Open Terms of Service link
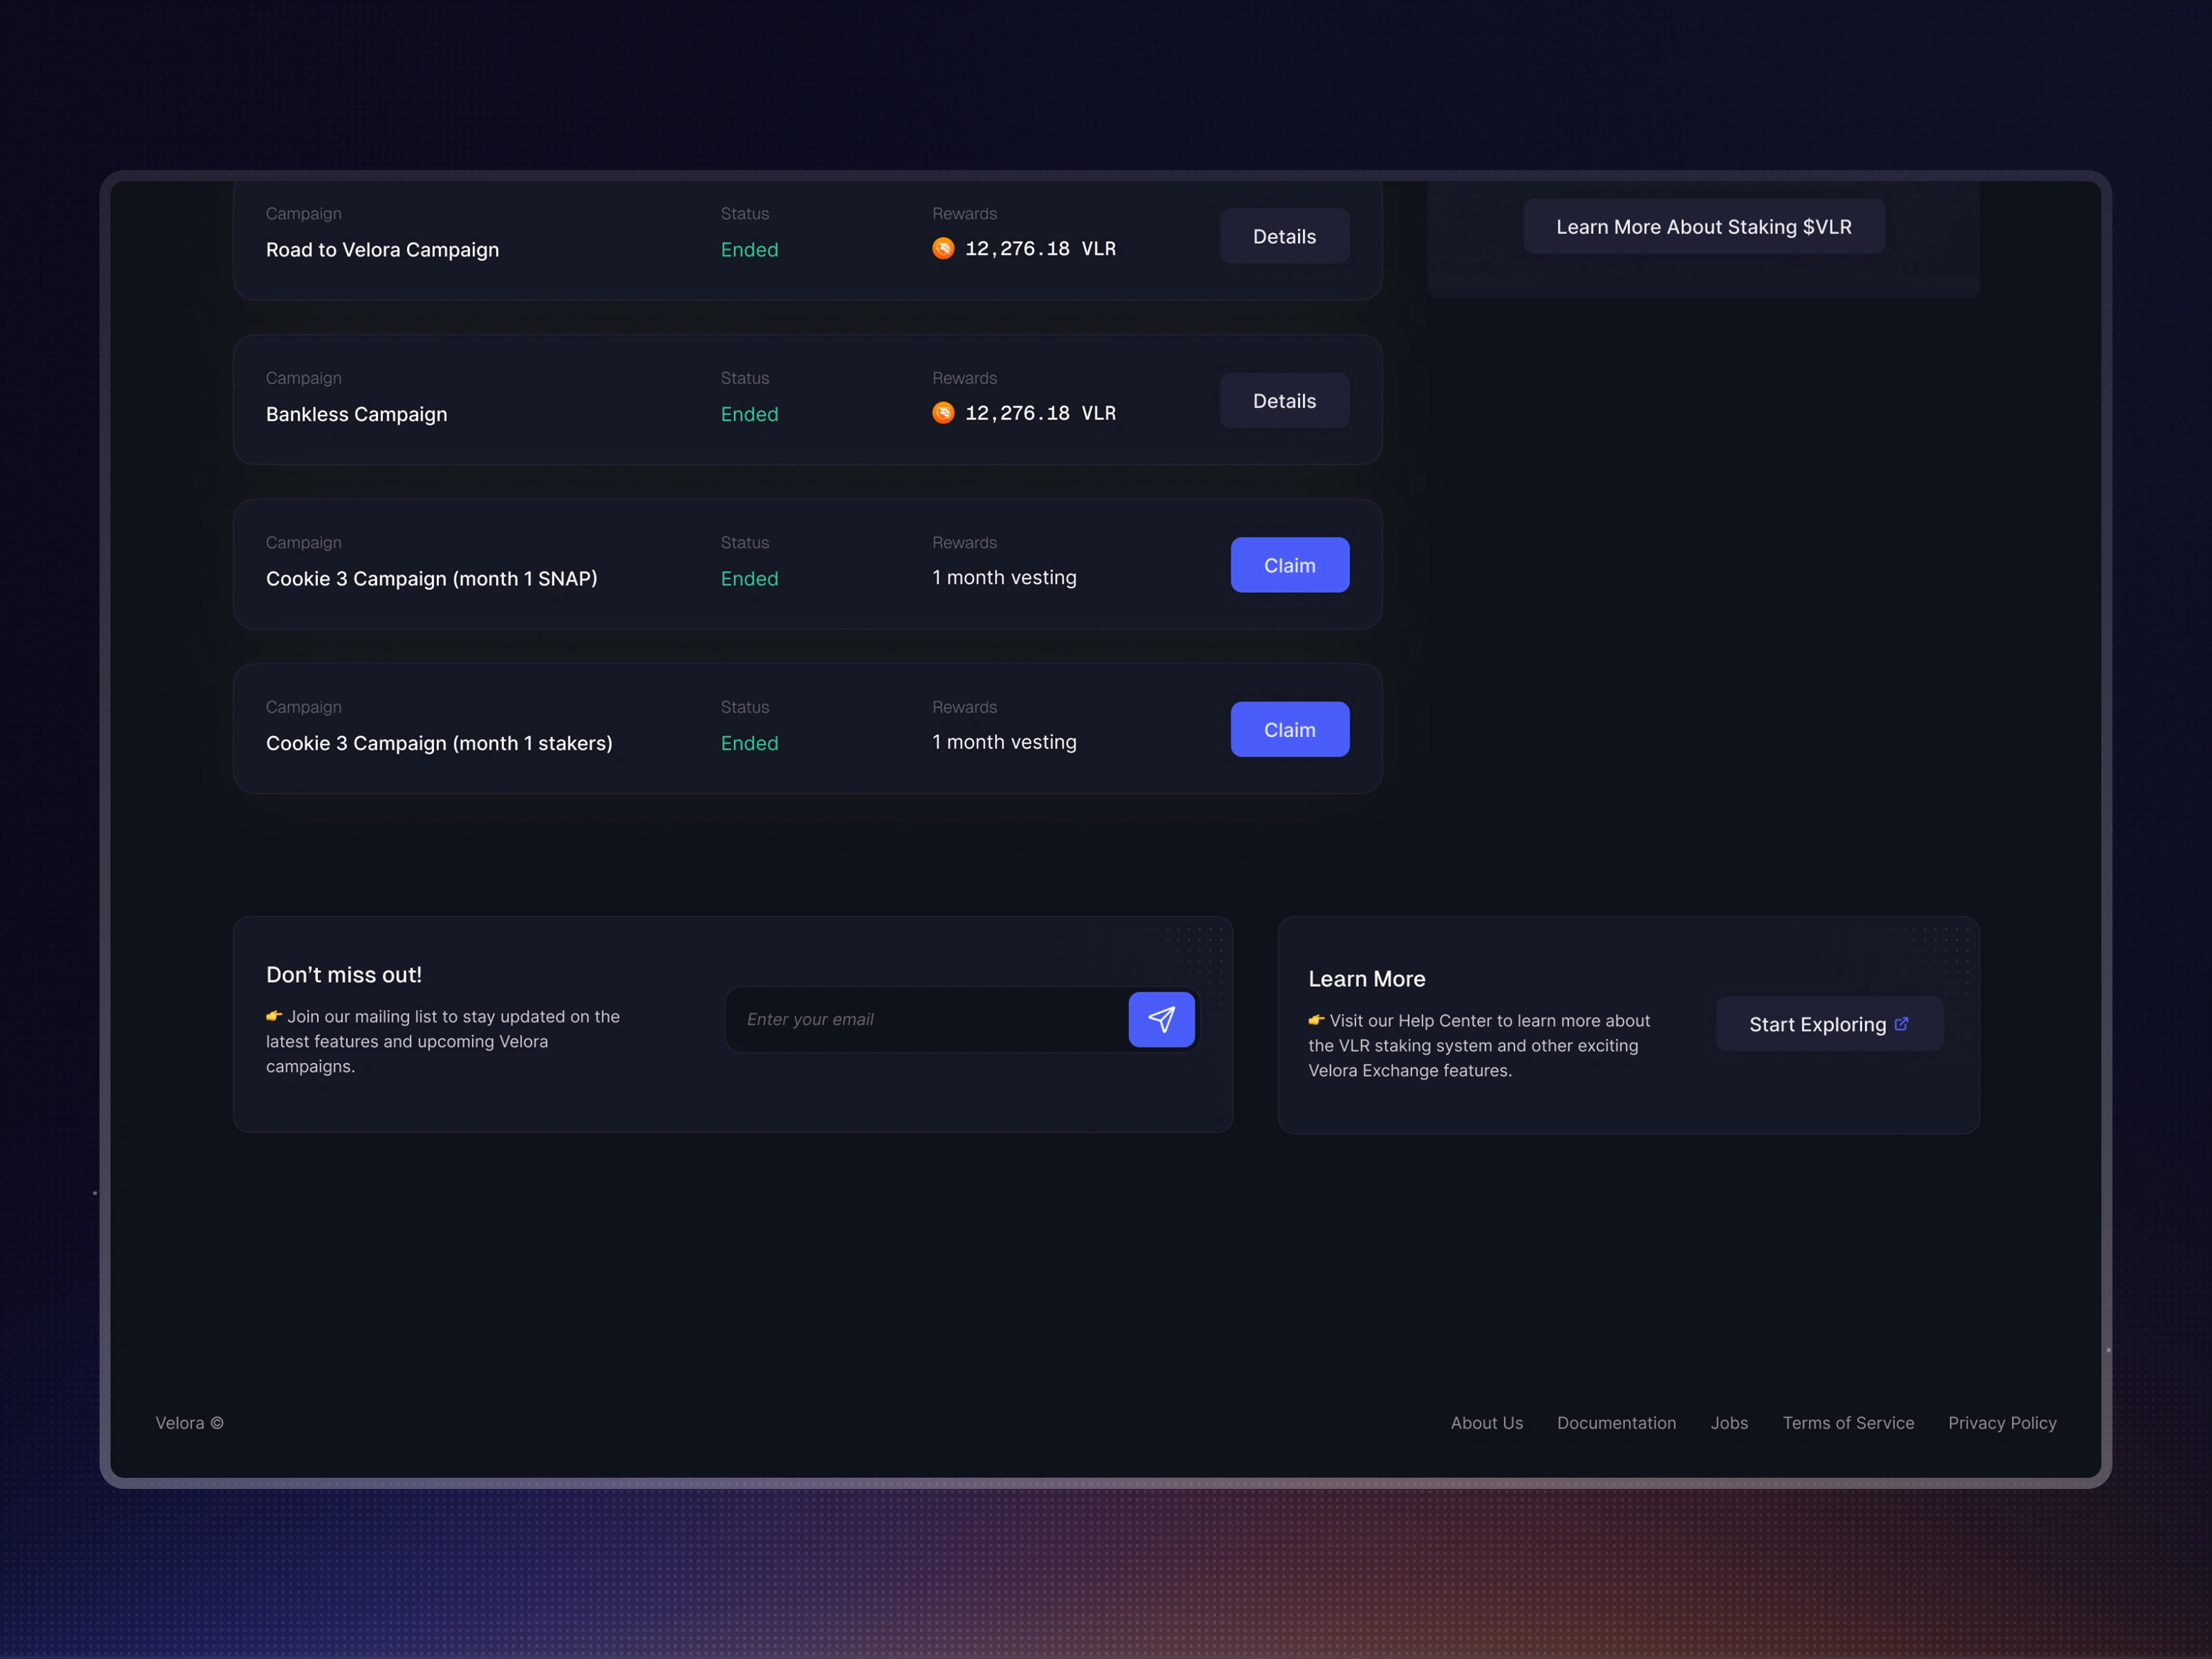2212x1659 pixels. tap(1848, 1423)
